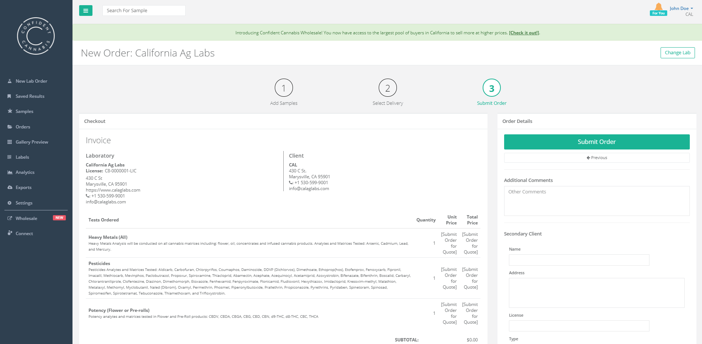Select Analytics in the sidebar
Image resolution: width=702 pixels, height=344 pixels.
(25, 172)
